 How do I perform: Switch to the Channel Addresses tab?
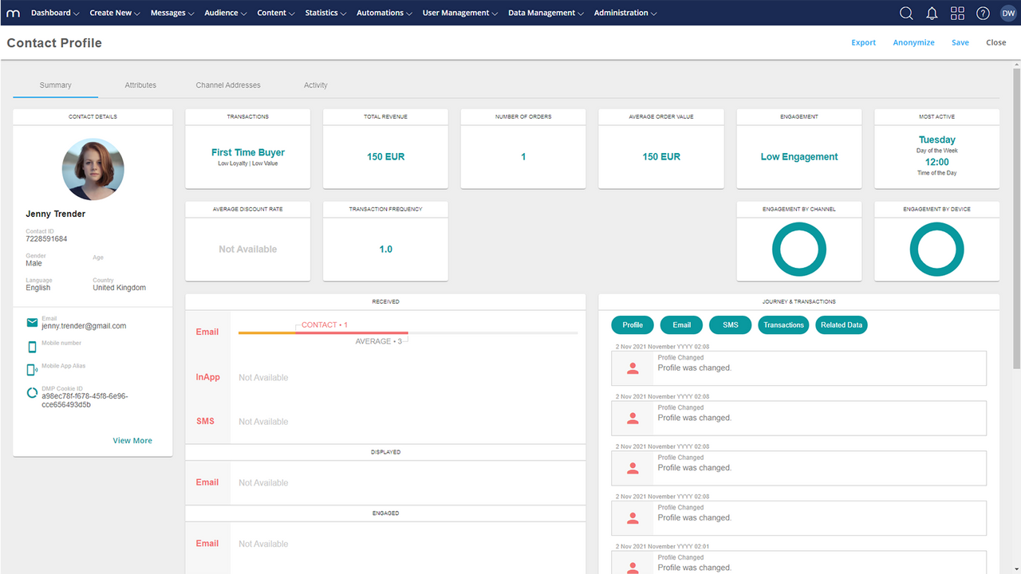(x=227, y=85)
